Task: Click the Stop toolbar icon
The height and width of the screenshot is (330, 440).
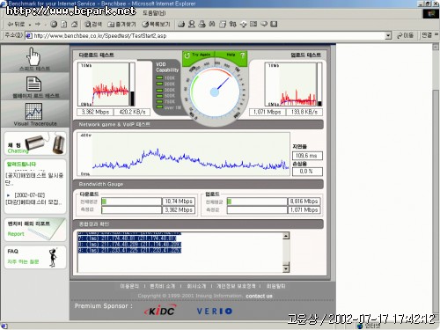Action: pos(54,25)
